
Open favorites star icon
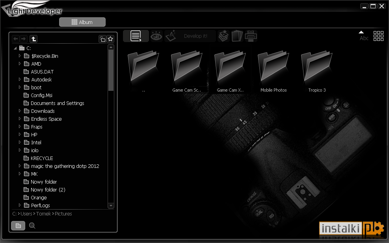110,39
